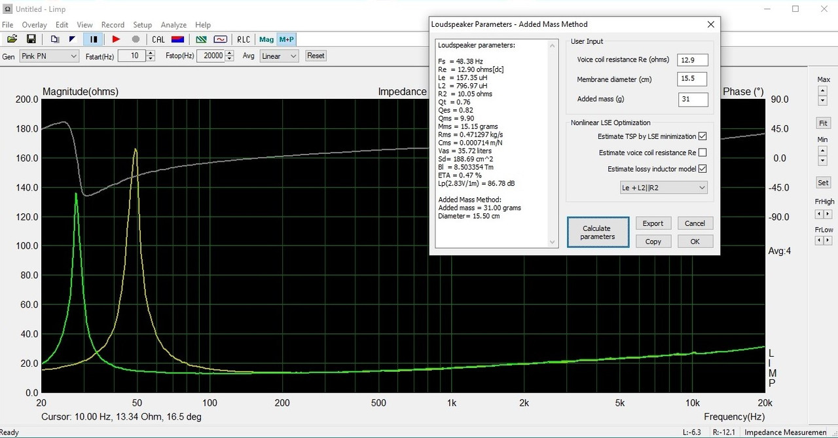Click the parameters list scroll up arrow
Viewport: 838px width, 438px height.
coord(553,45)
